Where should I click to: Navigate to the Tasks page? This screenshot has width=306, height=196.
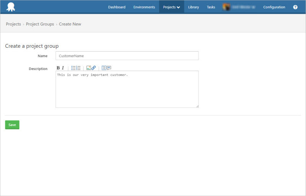coord(211,7)
